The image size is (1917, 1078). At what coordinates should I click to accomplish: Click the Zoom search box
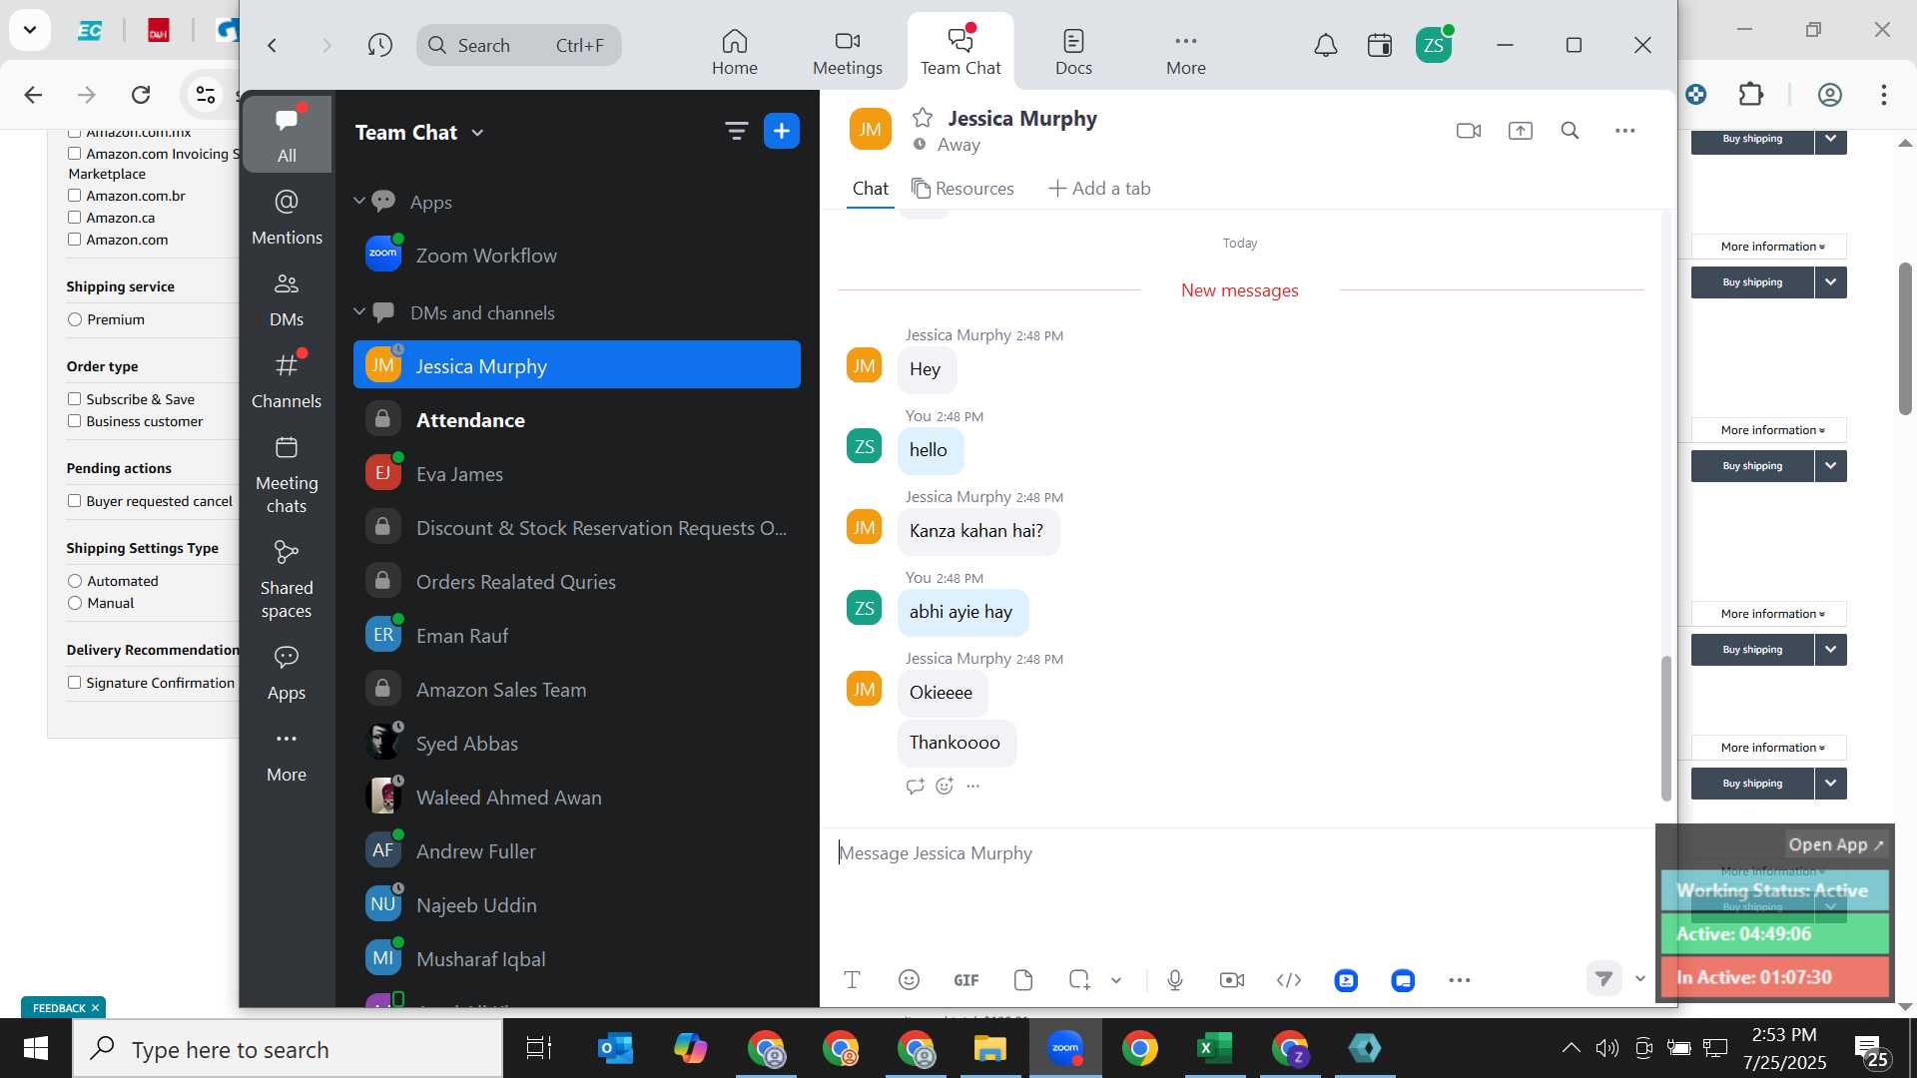(x=518, y=45)
